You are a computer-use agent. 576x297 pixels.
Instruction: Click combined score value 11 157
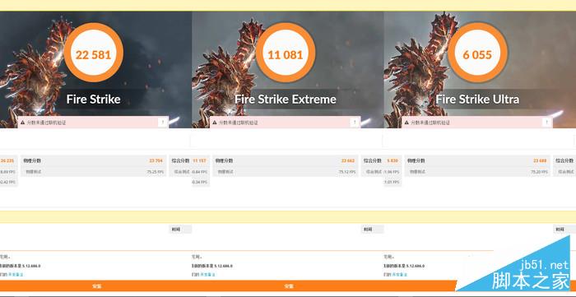(199, 160)
